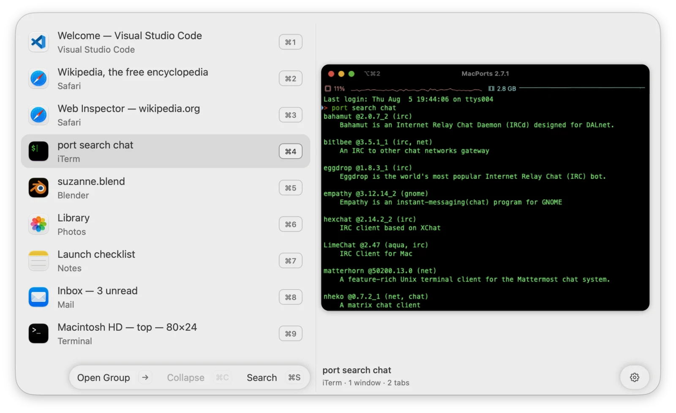Screen dimensions: 676x413
Task: Select Inbox — 3 unread Mail window
Action: click(165, 297)
